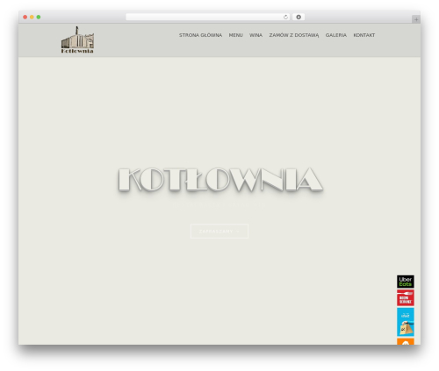Viewport: 439px width, 371px height.
Task: Open the Menu page
Action: click(236, 35)
